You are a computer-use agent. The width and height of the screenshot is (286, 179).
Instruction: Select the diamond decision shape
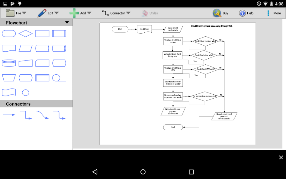pyautogui.click(x=26, y=33)
